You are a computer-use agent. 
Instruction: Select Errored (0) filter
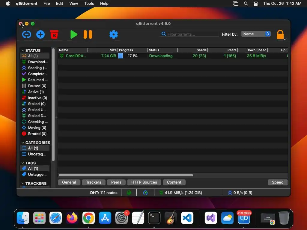(35, 134)
